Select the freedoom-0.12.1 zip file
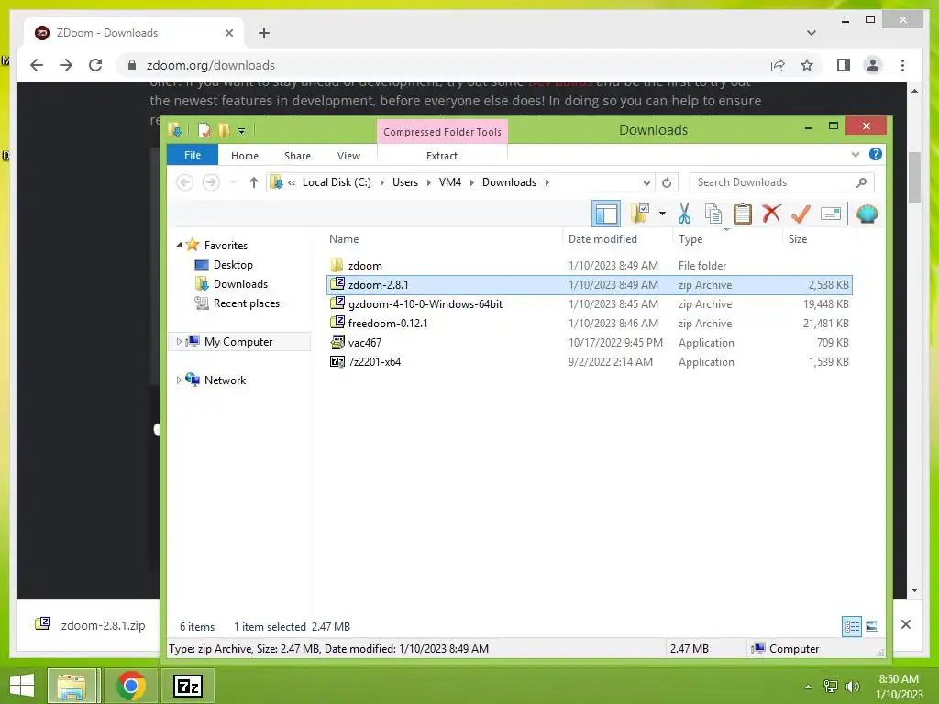 pyautogui.click(x=590, y=323)
